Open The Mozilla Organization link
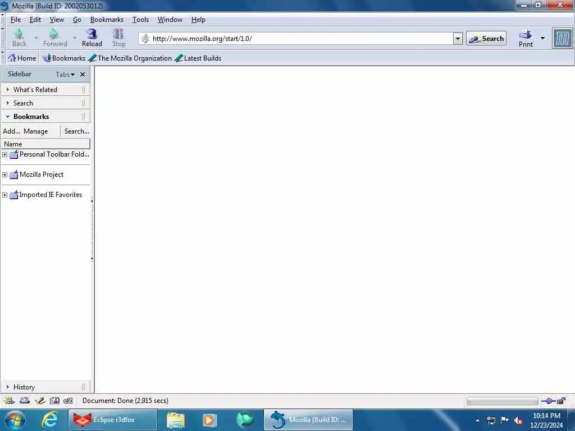This screenshot has width=575, height=431. (130, 58)
